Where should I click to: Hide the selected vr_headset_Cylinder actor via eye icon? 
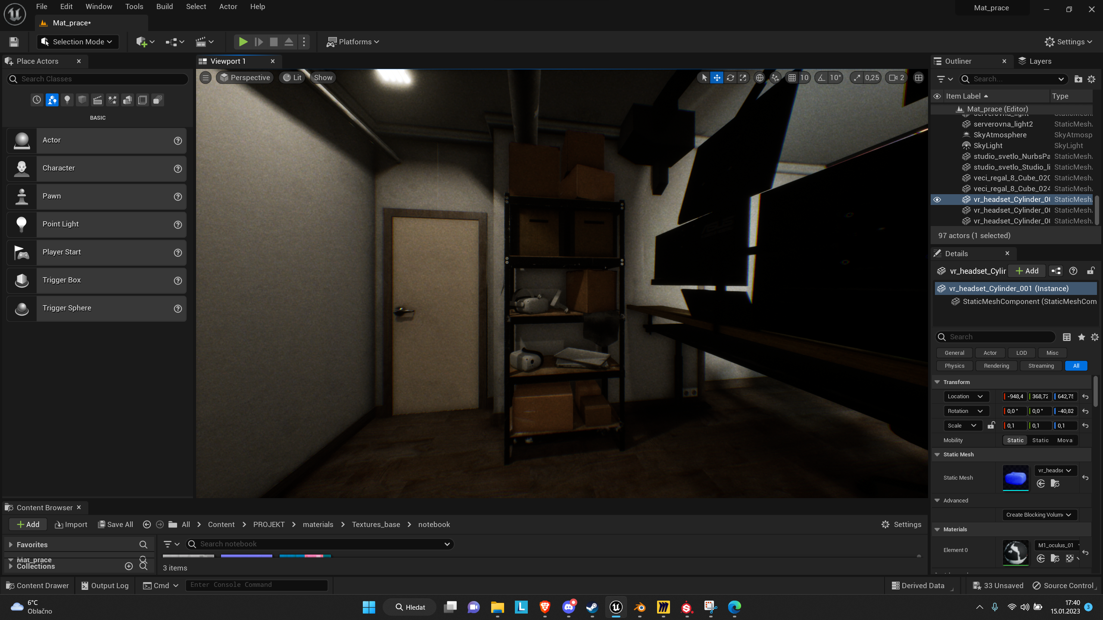(937, 199)
